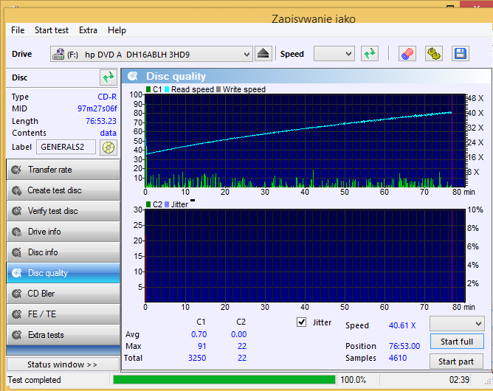Click the C1 legend green swatch
Screen dimensions: 493x391
[x=148, y=89]
